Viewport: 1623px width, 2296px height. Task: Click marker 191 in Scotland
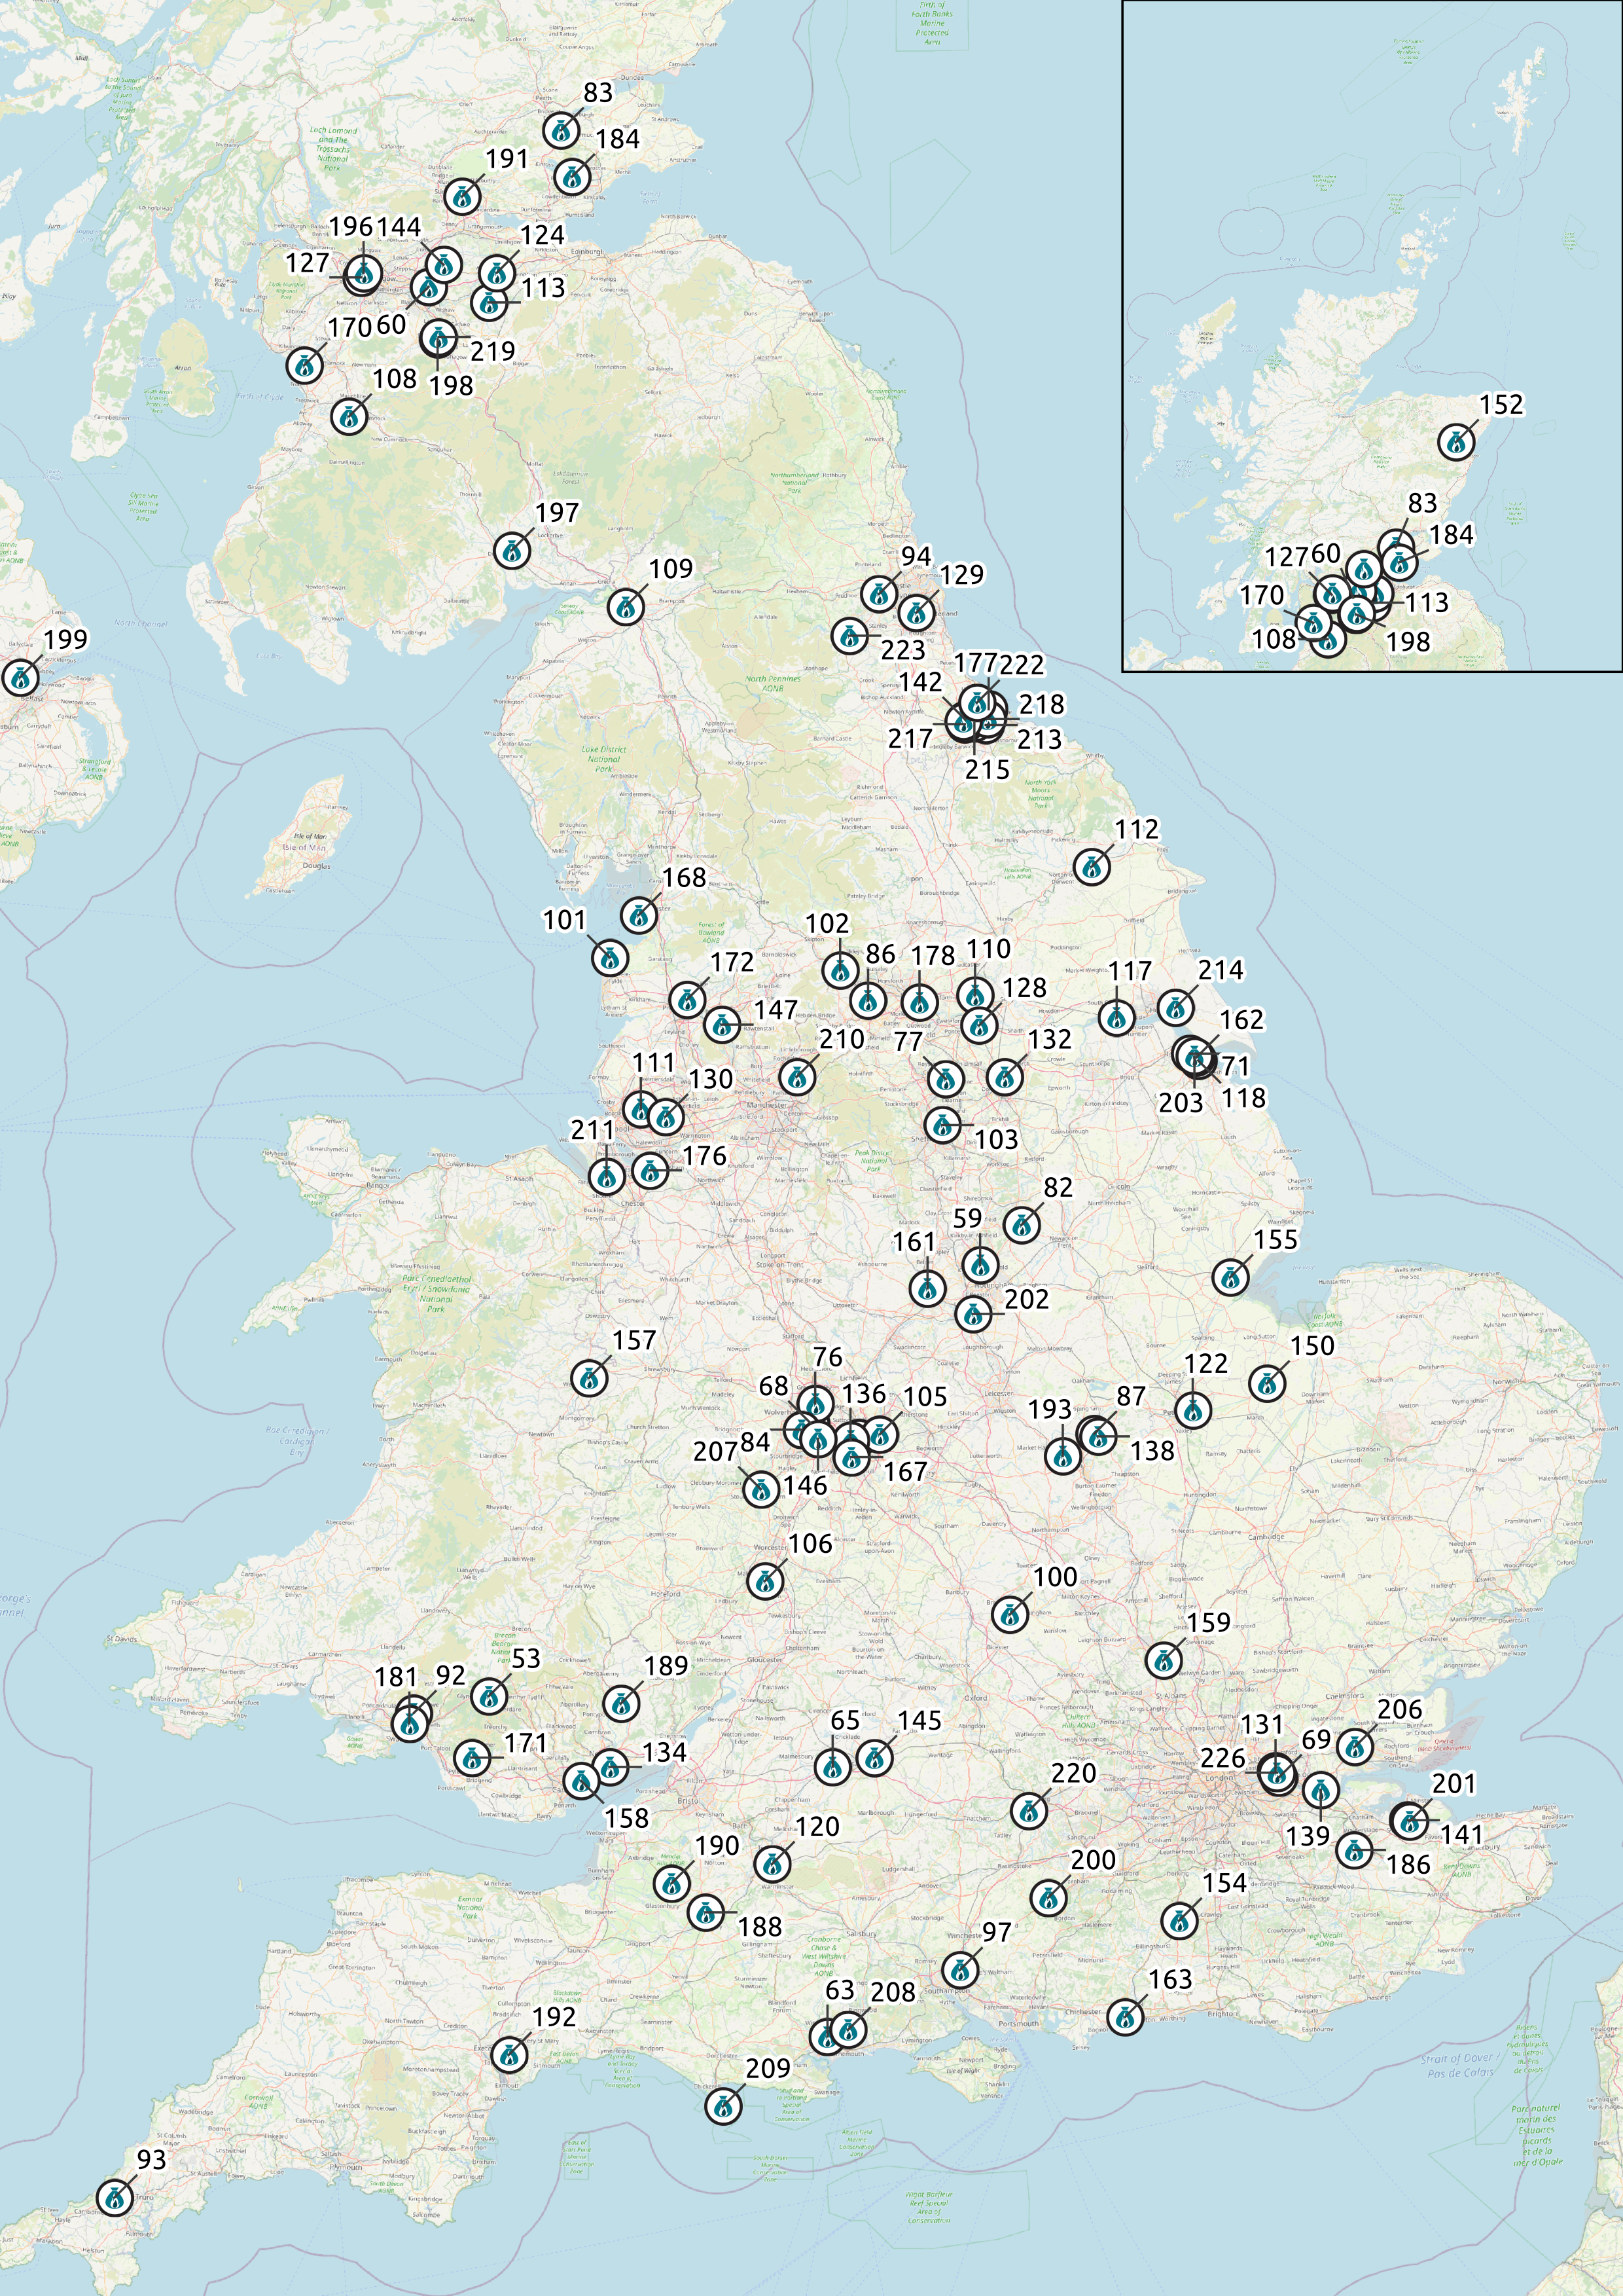[462, 196]
